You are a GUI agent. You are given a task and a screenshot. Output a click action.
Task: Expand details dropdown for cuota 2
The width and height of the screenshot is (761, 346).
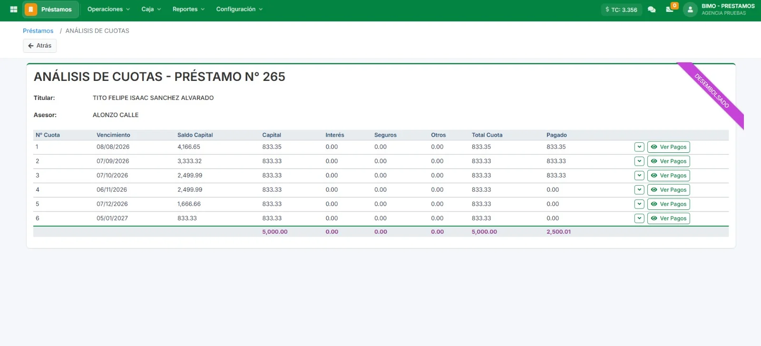[x=639, y=161]
